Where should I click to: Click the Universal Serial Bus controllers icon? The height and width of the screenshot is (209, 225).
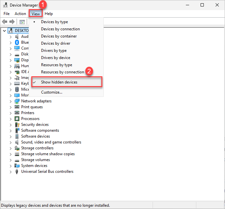click(17, 172)
